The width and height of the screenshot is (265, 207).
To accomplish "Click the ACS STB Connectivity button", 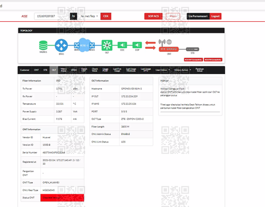I will pyautogui.click(x=213, y=60).
